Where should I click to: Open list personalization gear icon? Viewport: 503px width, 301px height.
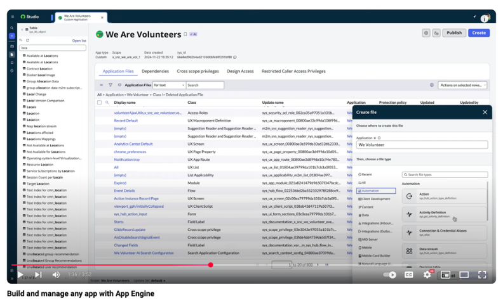tap(432, 85)
